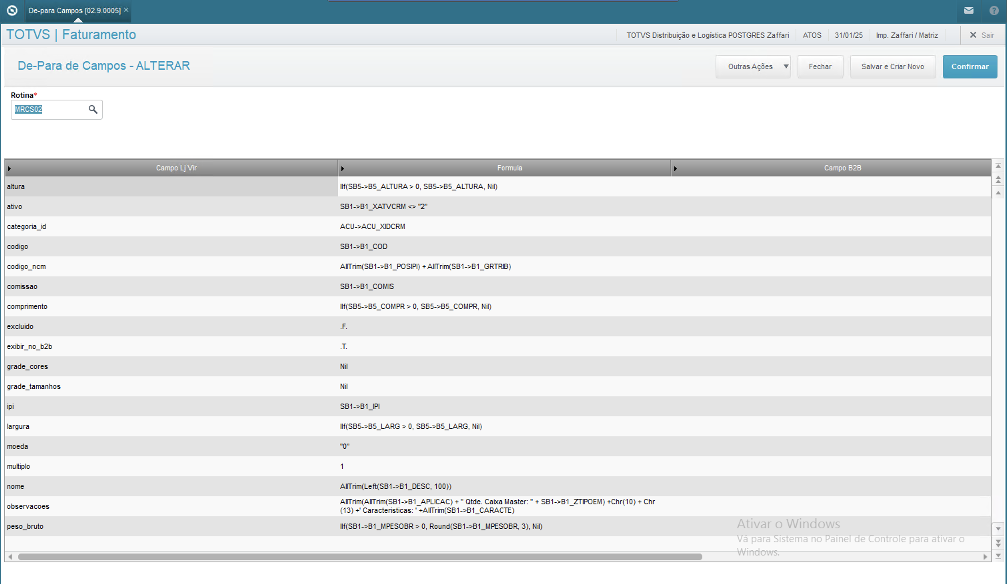
Task: Open the mail messages icon
Action: pos(969,10)
